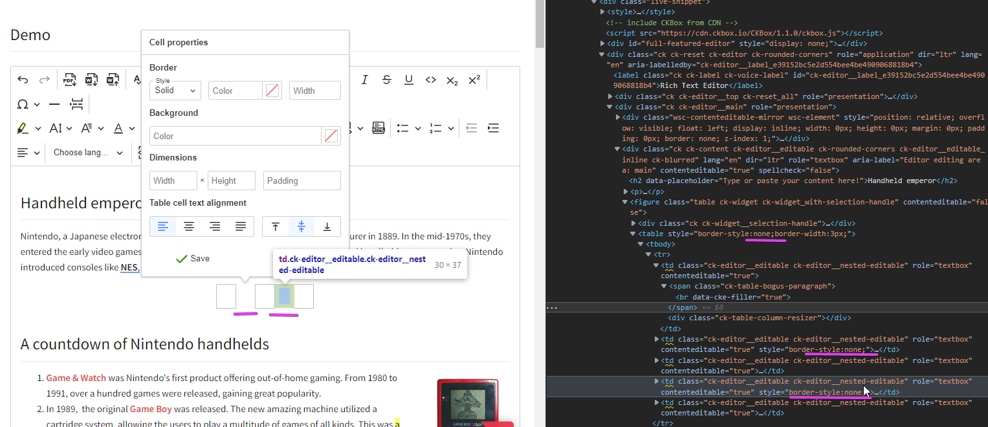The image size is (988, 427).
Task: Align cell text to the top
Action: (x=276, y=226)
